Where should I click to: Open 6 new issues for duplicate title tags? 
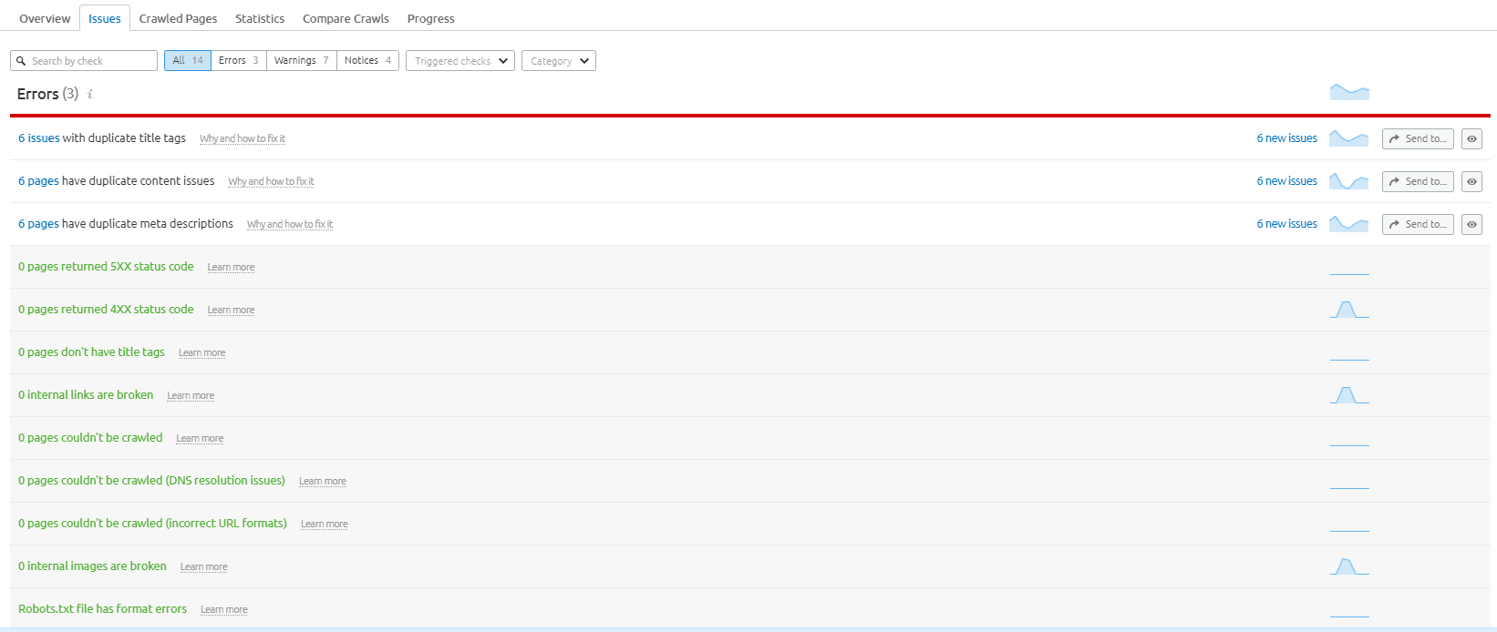point(1286,138)
